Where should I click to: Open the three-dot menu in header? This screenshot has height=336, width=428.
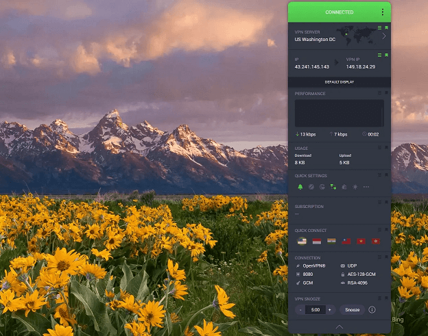point(382,12)
